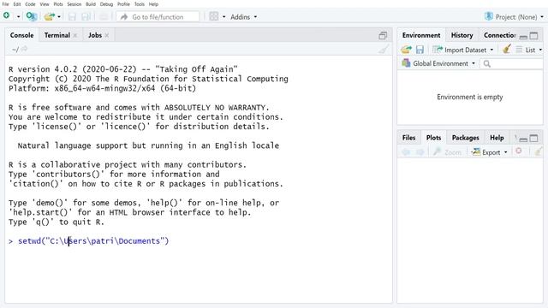This screenshot has width=548, height=308.
Task: Switch to the Terminal tab
Action: [57, 35]
